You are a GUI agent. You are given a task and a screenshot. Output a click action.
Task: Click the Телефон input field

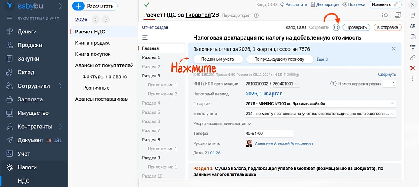pyautogui.click(x=268, y=134)
